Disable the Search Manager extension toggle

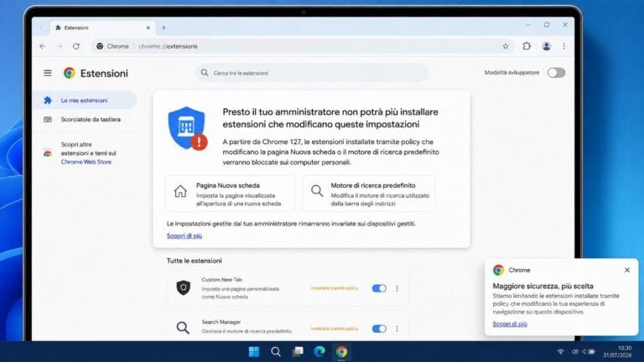379,328
